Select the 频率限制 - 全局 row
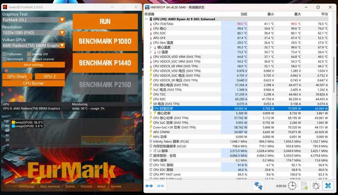338x195 pixels. tap(239, 156)
